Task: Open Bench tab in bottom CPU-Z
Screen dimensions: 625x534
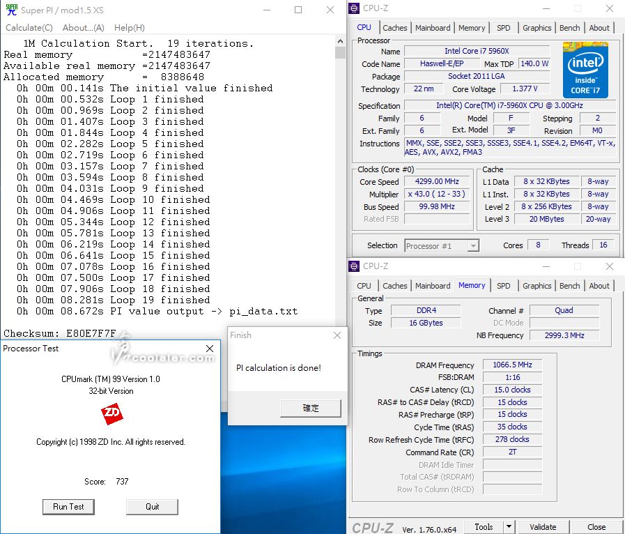Action: tap(569, 286)
